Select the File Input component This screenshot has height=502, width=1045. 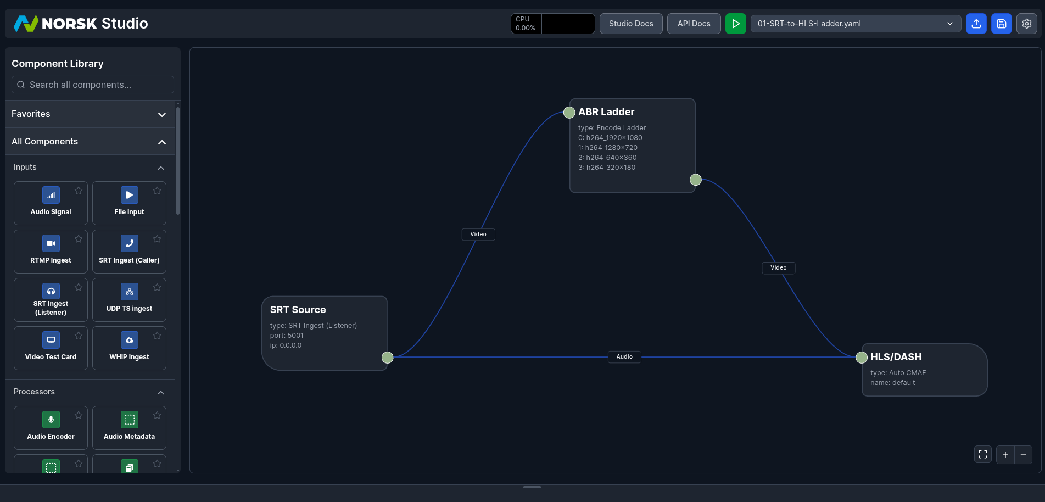point(129,203)
